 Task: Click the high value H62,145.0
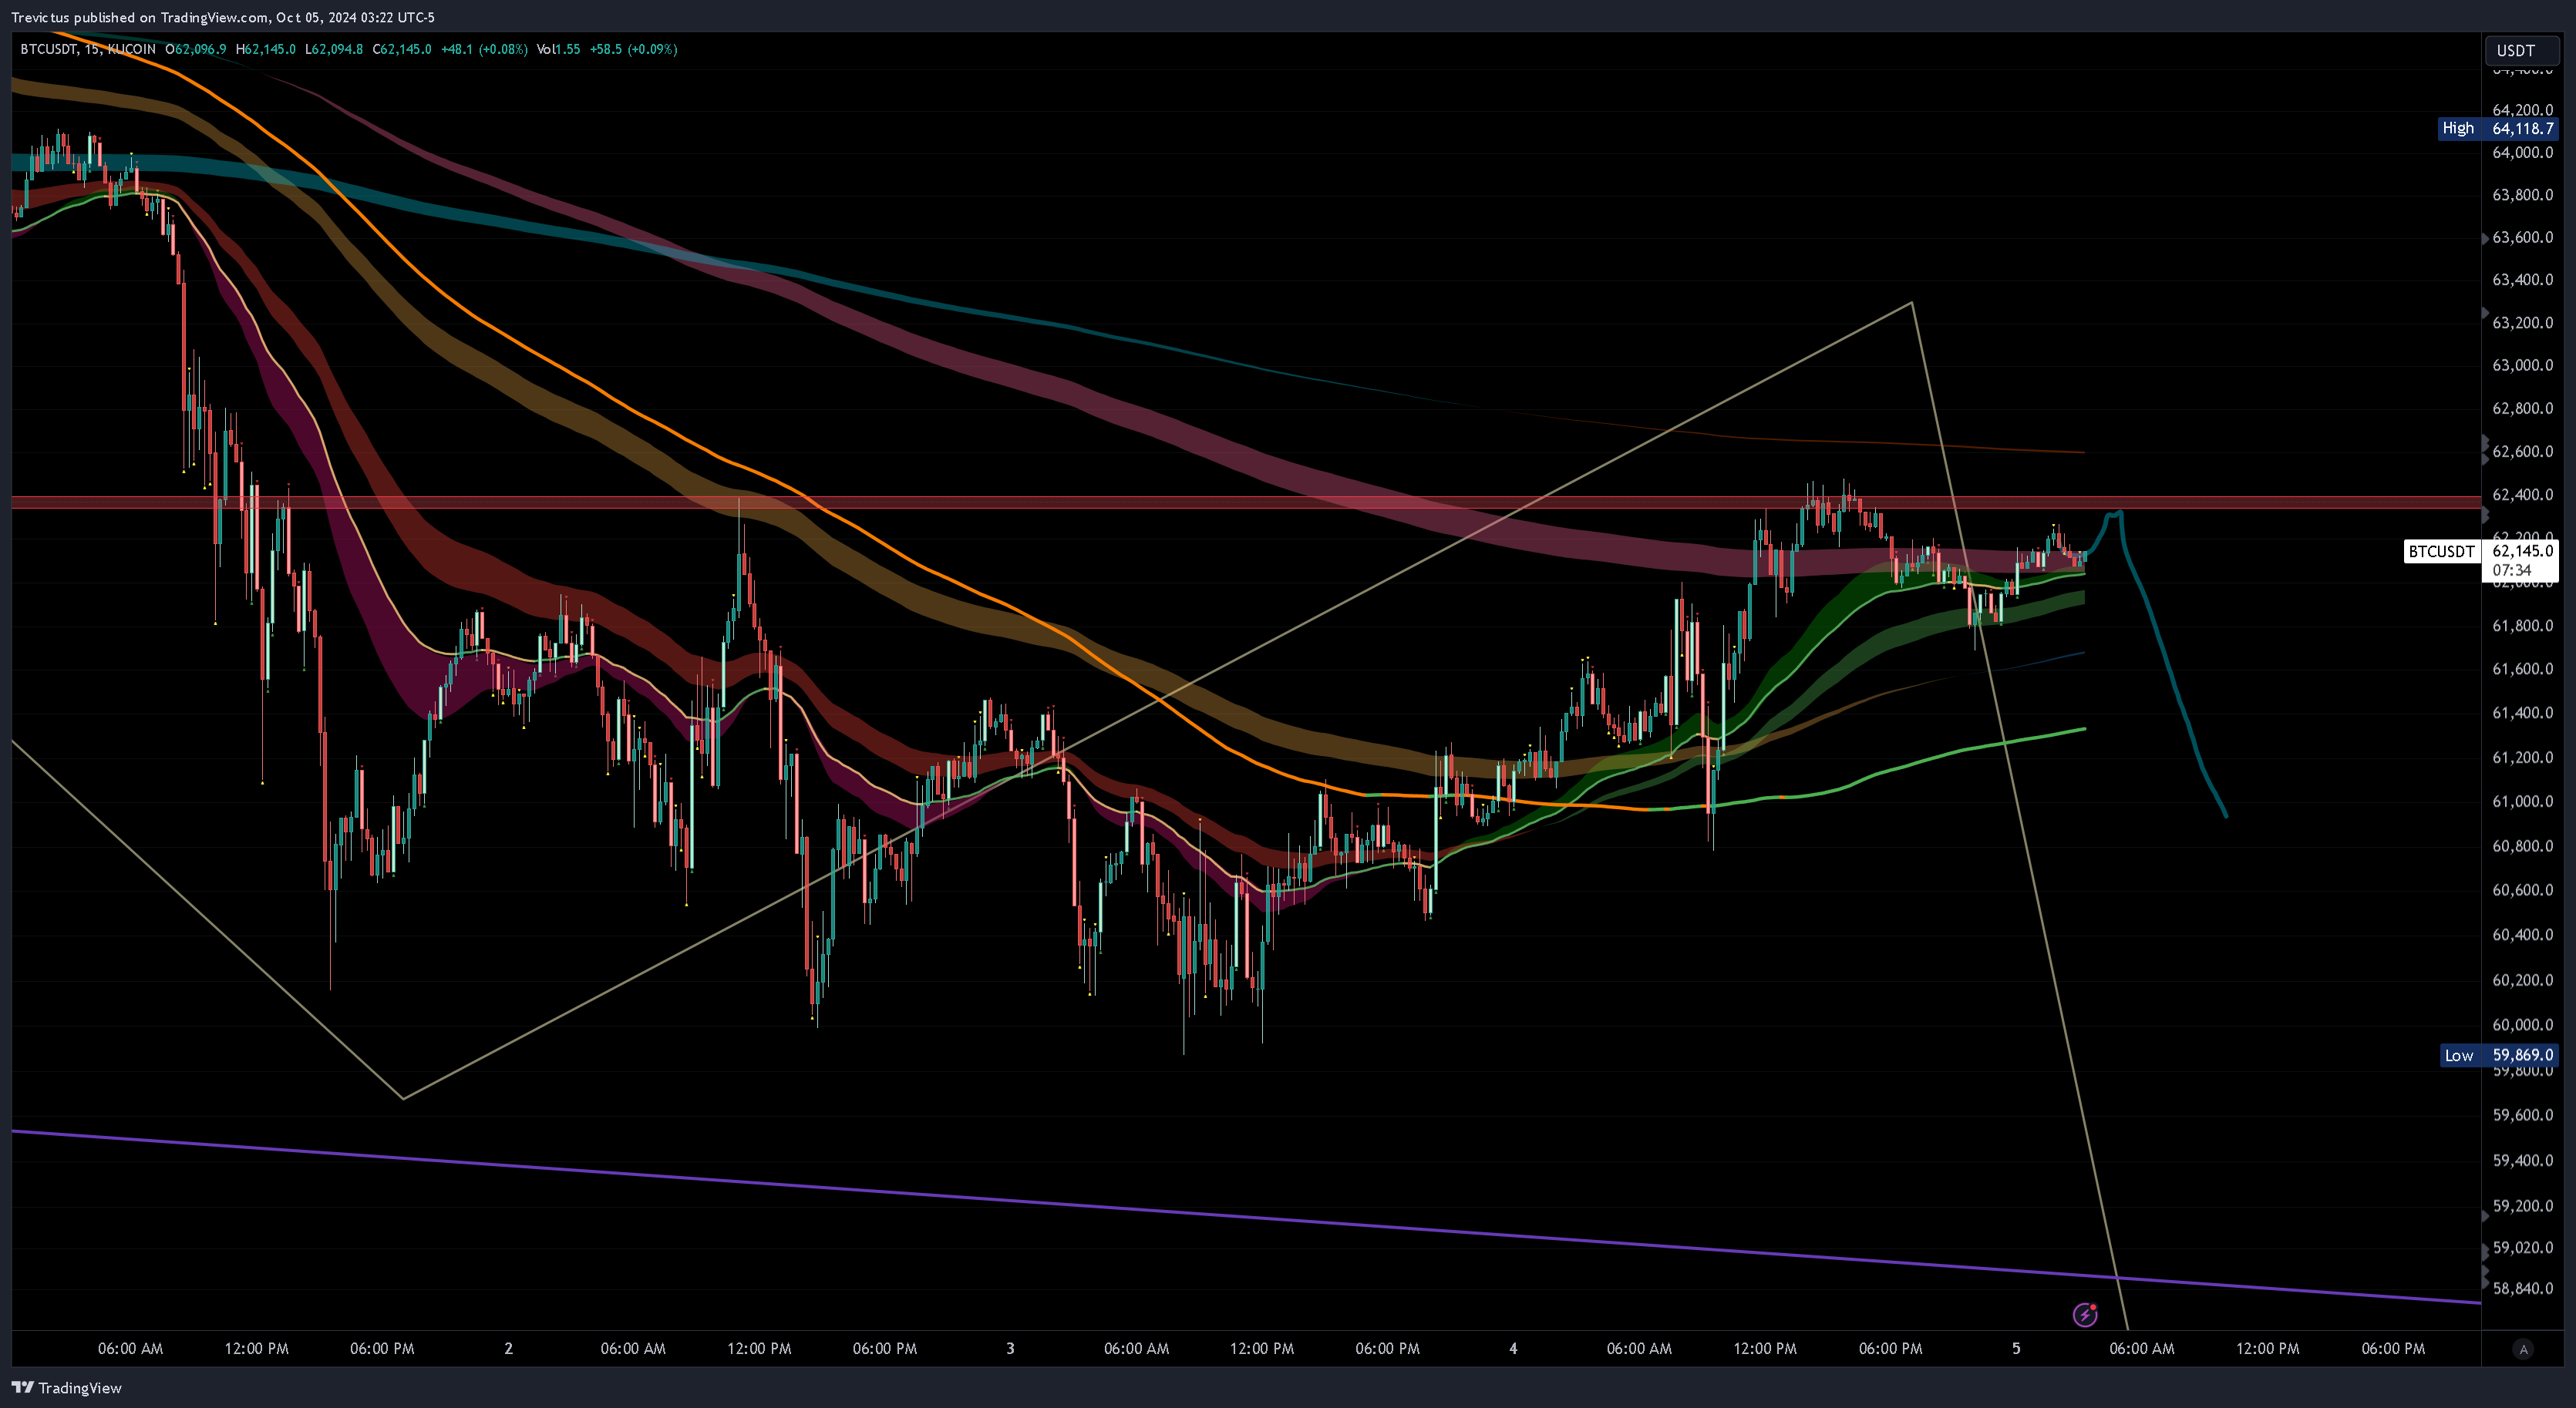coord(266,49)
